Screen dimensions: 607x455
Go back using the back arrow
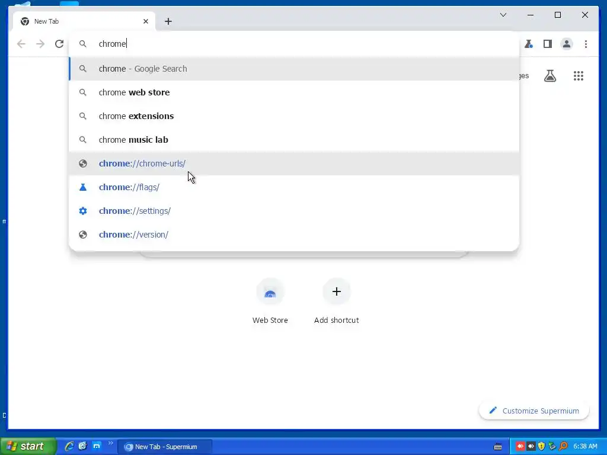pyautogui.click(x=21, y=44)
